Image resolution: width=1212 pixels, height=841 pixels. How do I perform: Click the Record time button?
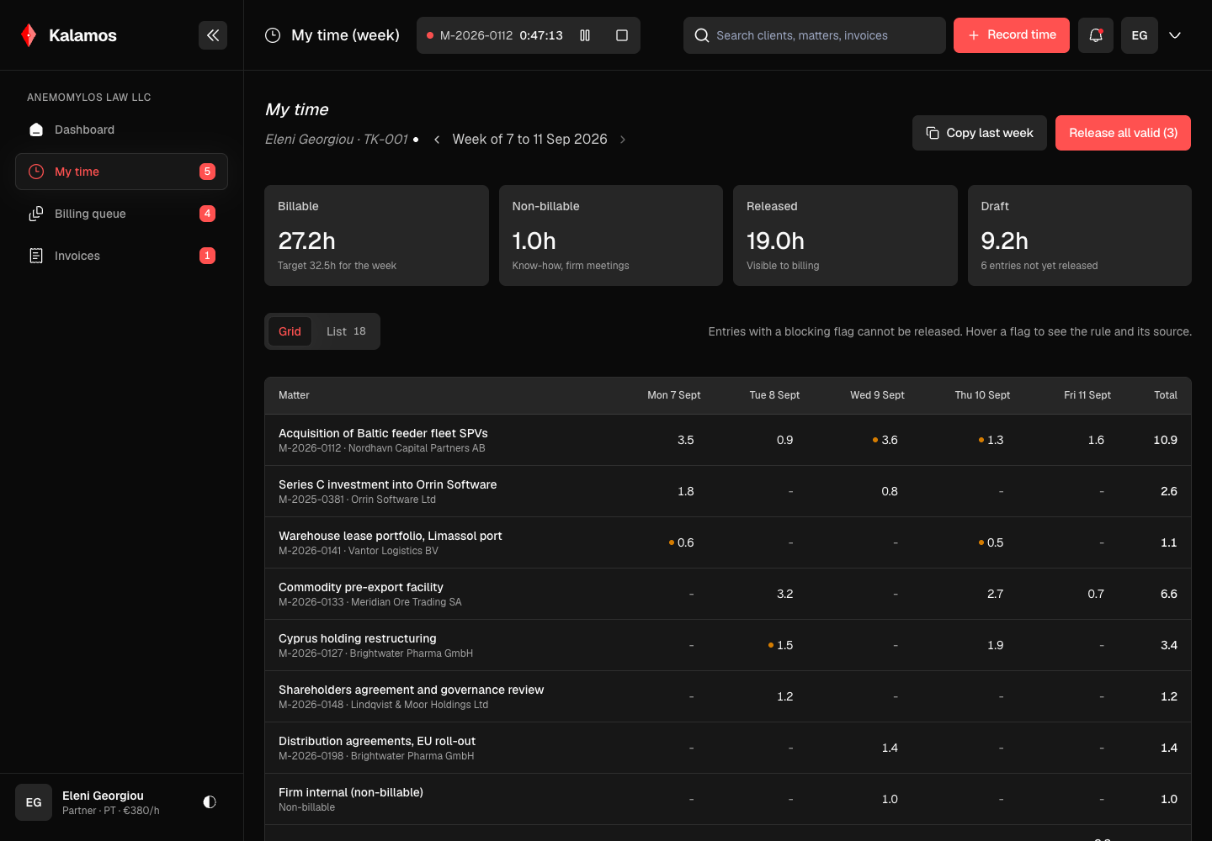point(1012,35)
